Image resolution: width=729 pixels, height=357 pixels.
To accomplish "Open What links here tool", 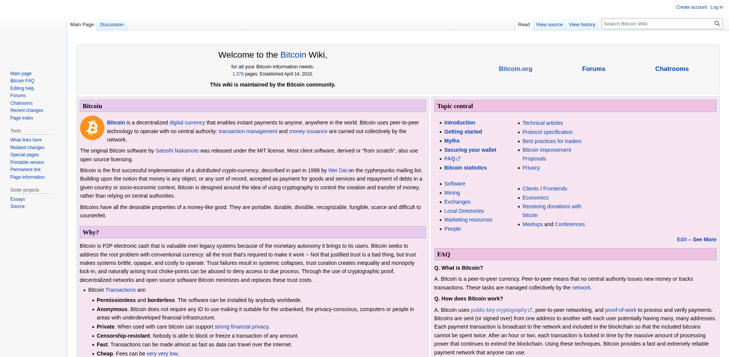I will coord(26,140).
